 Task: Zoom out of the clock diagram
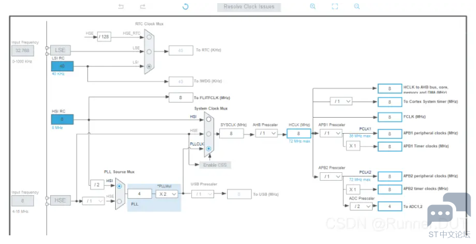click(357, 6)
